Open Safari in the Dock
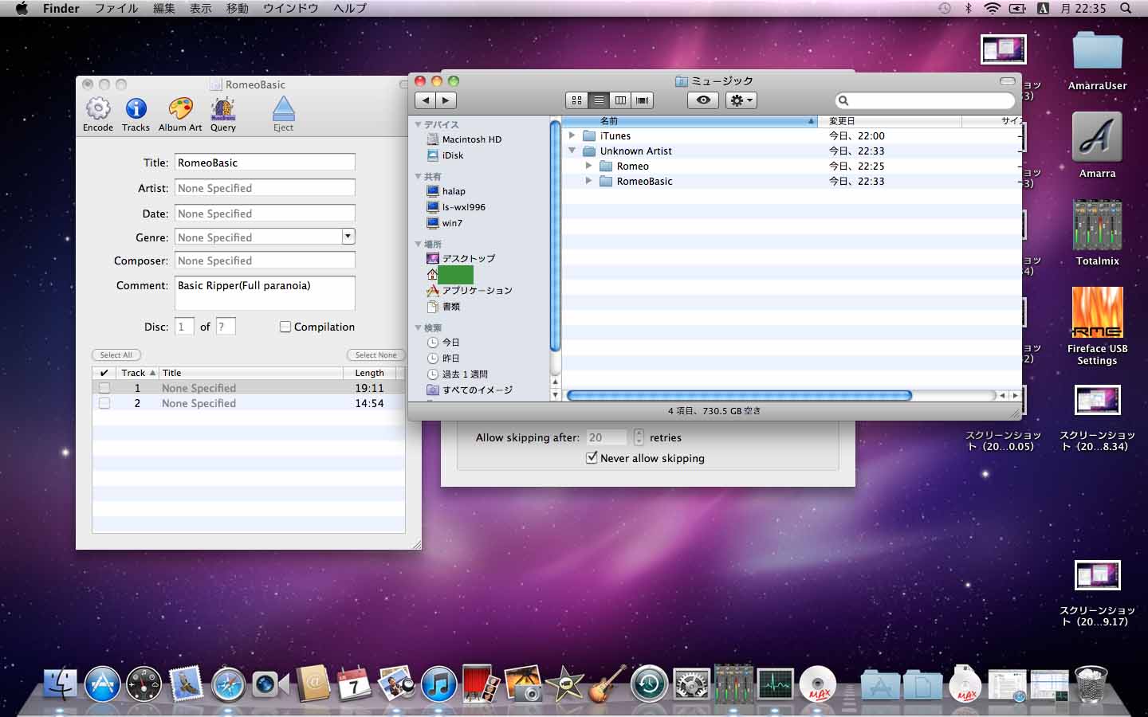 click(x=227, y=684)
